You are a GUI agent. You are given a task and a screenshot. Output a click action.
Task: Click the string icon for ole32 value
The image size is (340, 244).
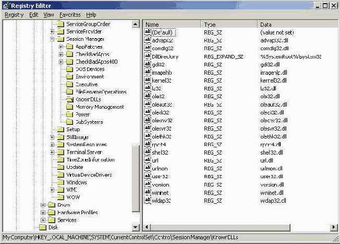(148, 96)
